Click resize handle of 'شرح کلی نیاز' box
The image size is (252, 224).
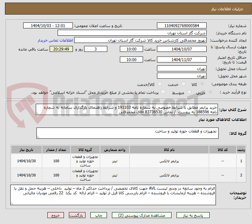pyautogui.click(x=37, y=113)
